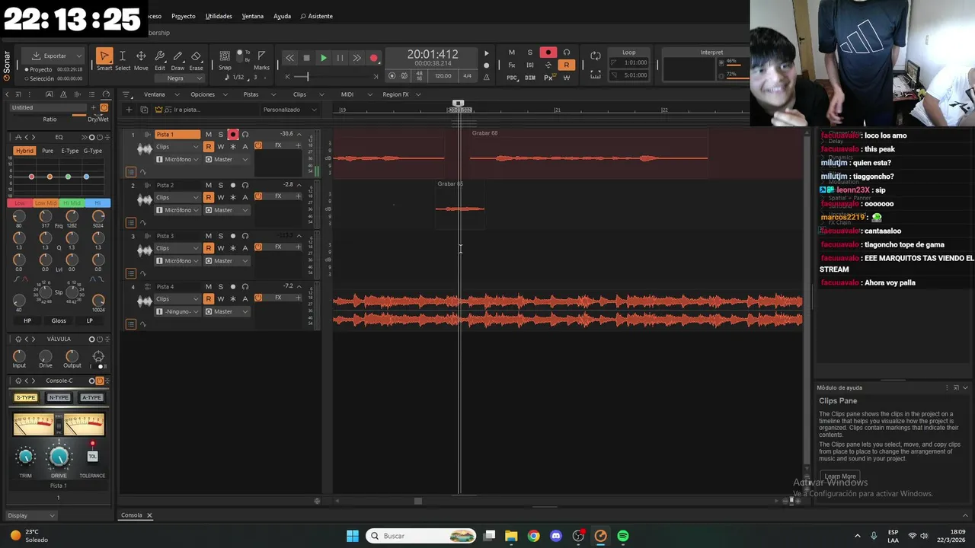Adjust the Console-C DRIVE knob
975x548 pixels.
59,457
